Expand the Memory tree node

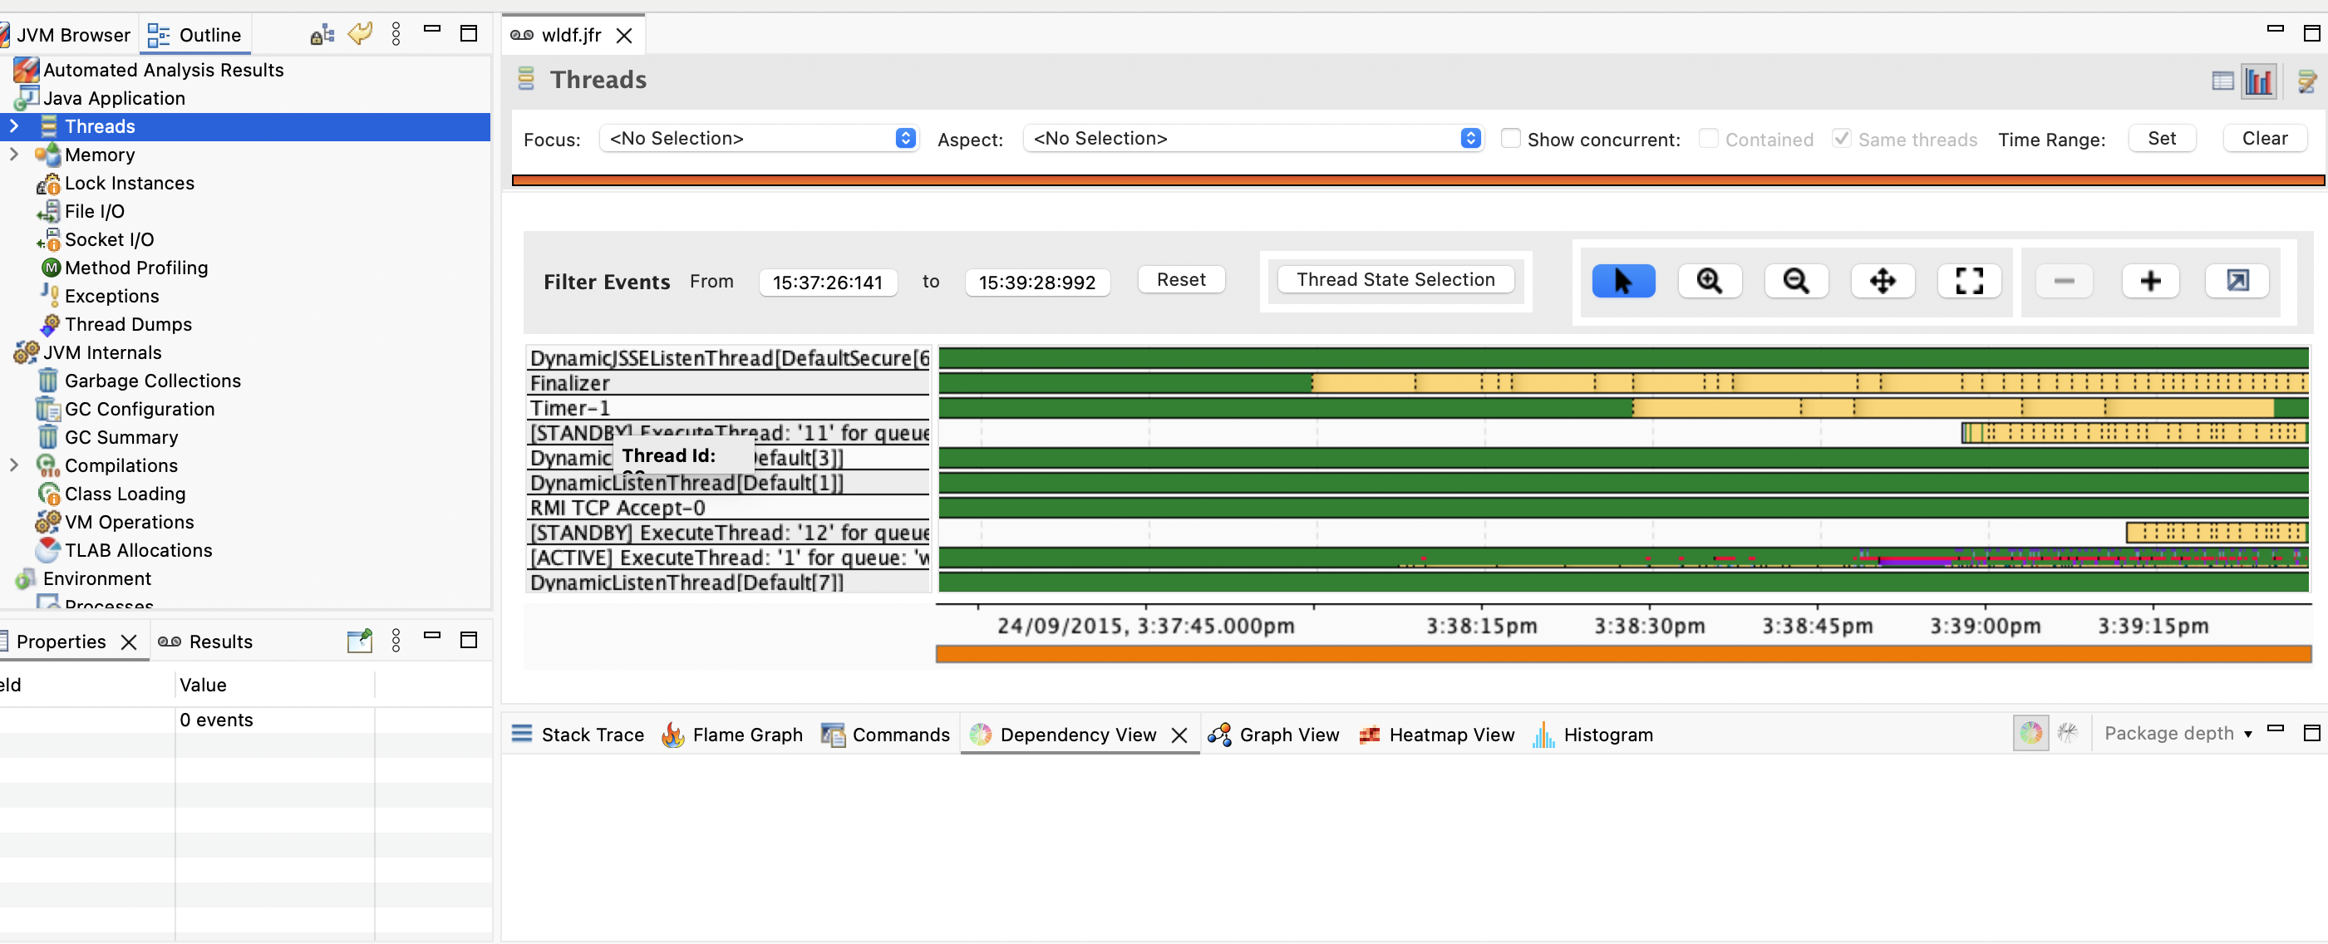[14, 155]
